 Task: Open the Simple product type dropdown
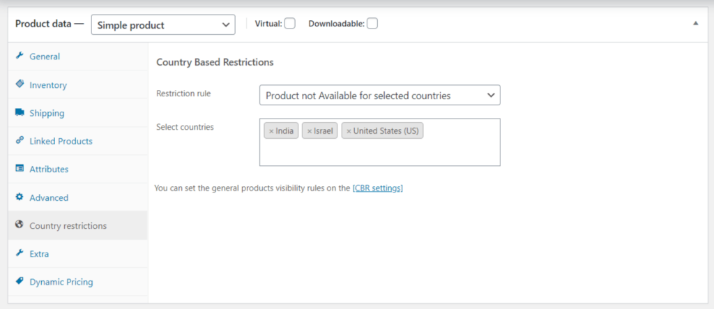163,24
